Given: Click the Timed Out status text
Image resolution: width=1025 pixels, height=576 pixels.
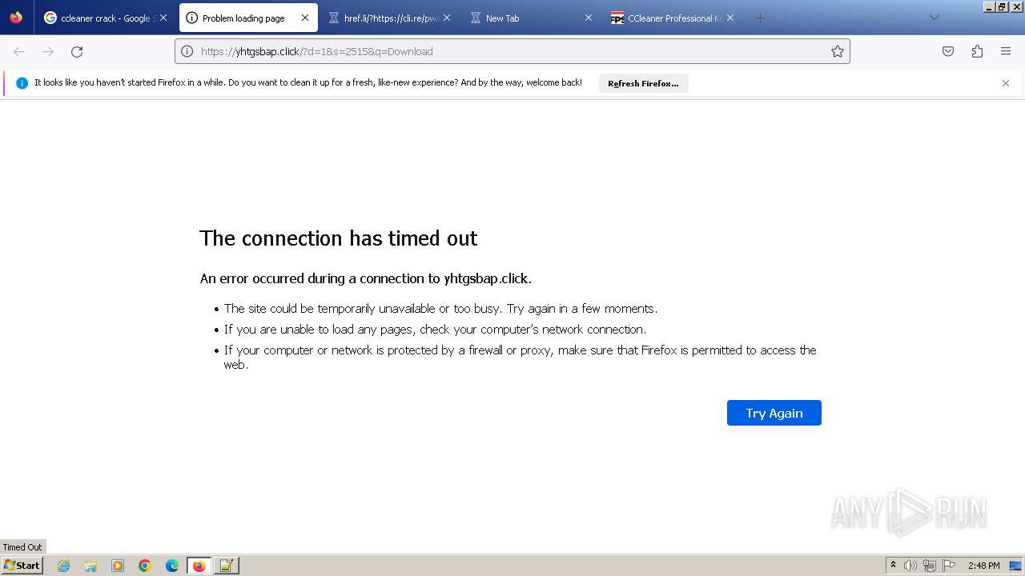Looking at the screenshot, I should click(22, 547).
